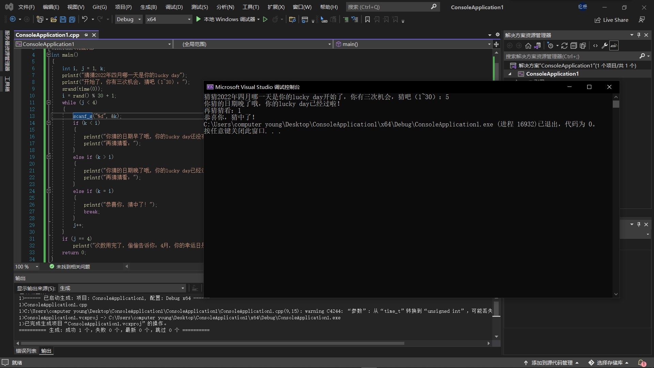The width and height of the screenshot is (654, 368).
Task: Click the Home icon in Solution Explorer
Action: [x=528, y=46]
